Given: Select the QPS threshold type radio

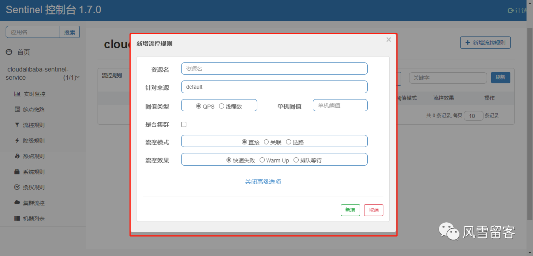Looking at the screenshot, I should tap(199, 106).
